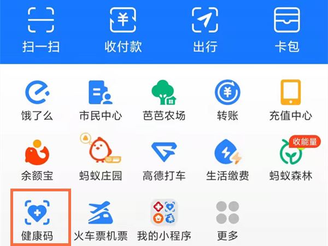Screen dimensions: 328x246
Task: Tap the 收付款 payment icon
Action: [123, 20]
